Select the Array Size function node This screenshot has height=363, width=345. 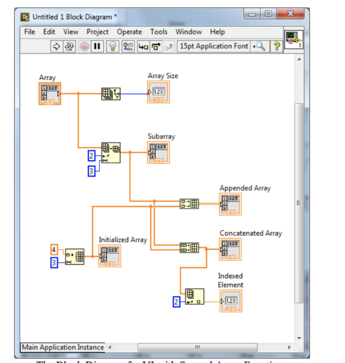click(x=111, y=94)
